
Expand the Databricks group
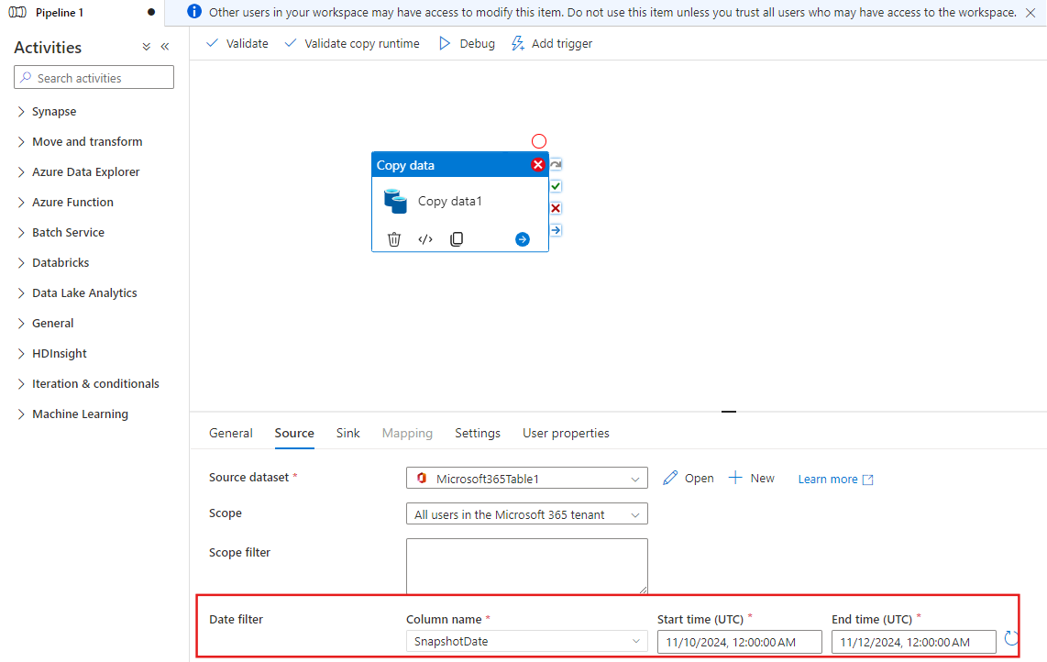click(x=53, y=262)
